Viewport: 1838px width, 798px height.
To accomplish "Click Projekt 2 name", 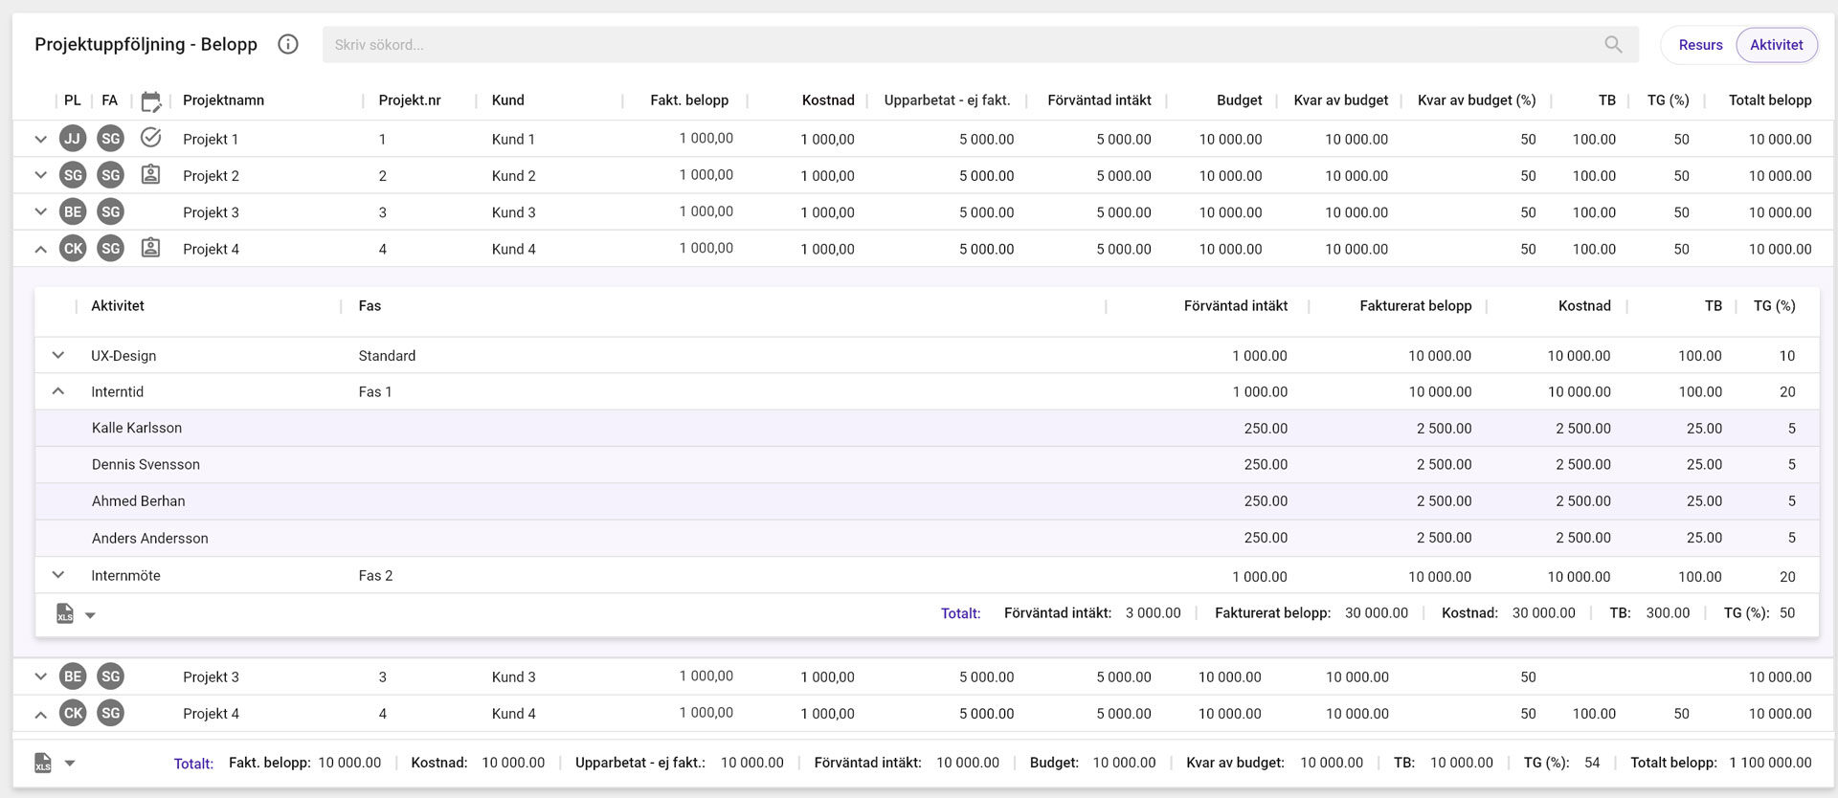I will click(x=211, y=176).
